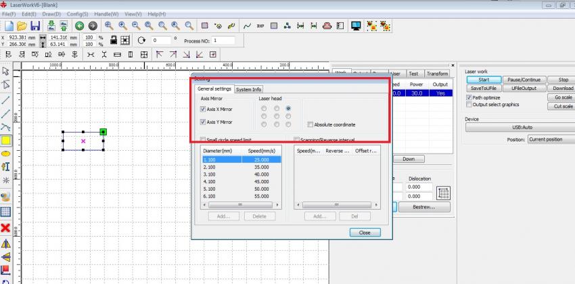
Task: Click the monitor preview toolbar icon
Action: click(x=356, y=26)
